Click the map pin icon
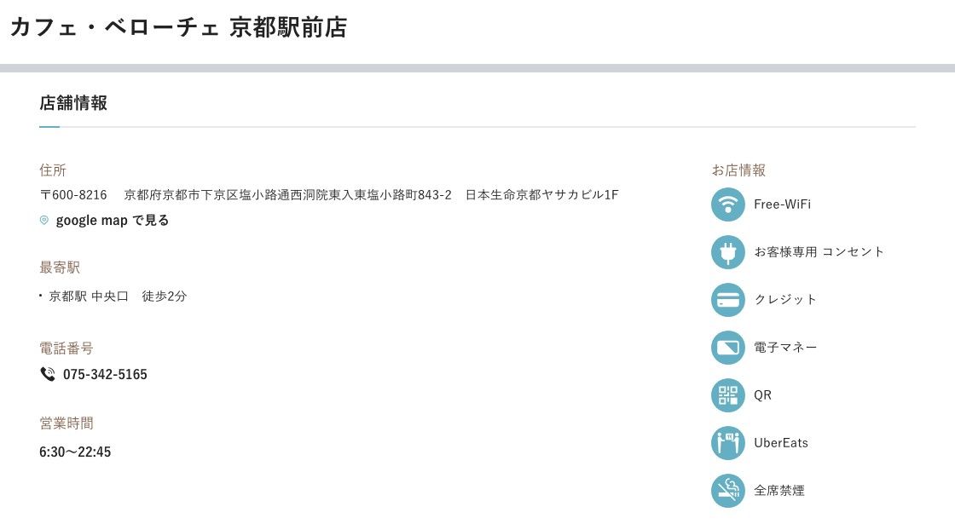This screenshot has height=524, width=955. [43, 220]
